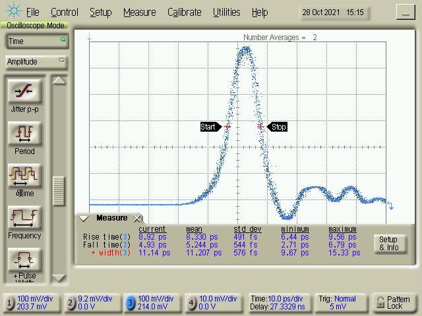Enable channel 4 with its number button
Screen dimensions: 422x316
tap(191, 303)
